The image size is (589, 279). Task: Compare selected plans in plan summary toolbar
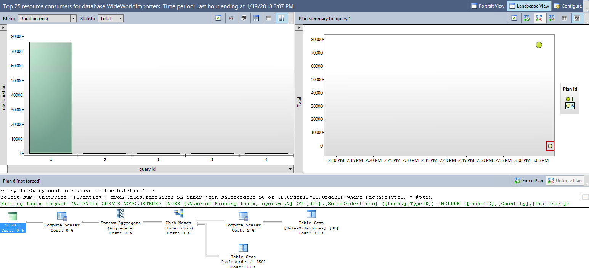pos(552,18)
